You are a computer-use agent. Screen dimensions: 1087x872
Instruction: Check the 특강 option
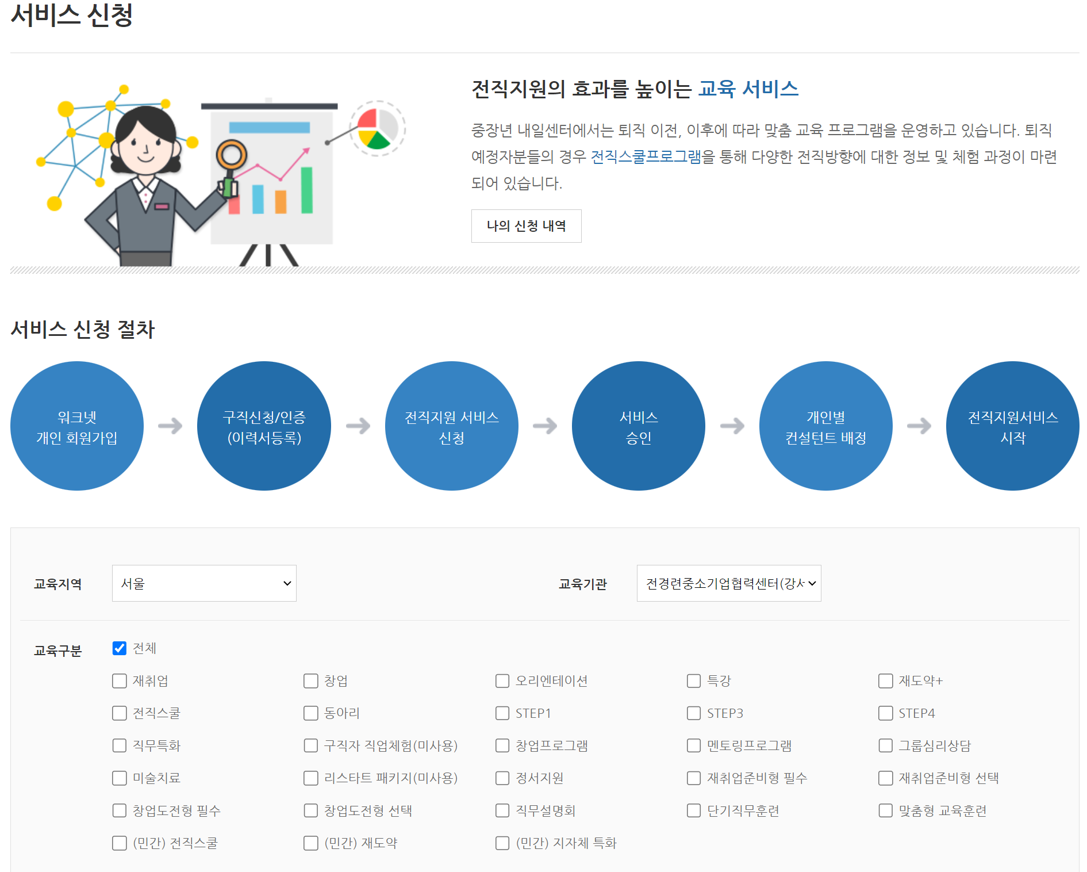point(693,681)
